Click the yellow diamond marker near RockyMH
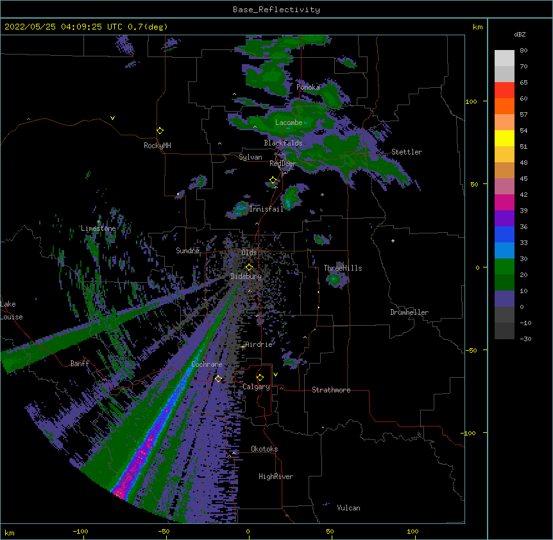553x540 pixels. pyautogui.click(x=160, y=131)
